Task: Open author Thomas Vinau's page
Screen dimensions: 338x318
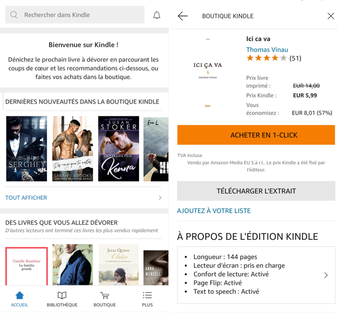Action: click(x=267, y=50)
